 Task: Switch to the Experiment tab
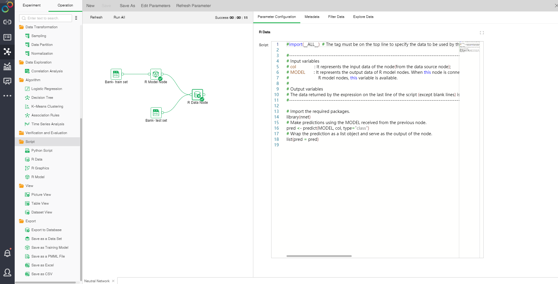point(32,5)
